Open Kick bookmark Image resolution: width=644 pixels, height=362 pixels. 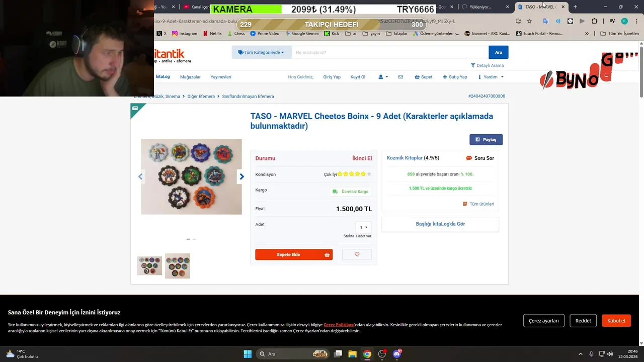(332, 34)
